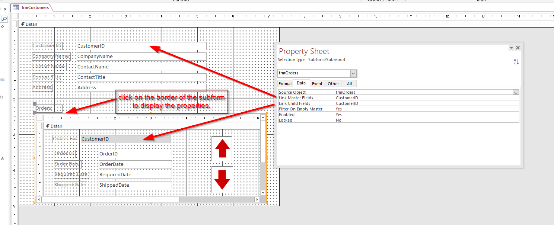This screenshot has height=225, width=554.
Task: Click the Link Master Fields value CustomerID
Action: tap(427, 98)
